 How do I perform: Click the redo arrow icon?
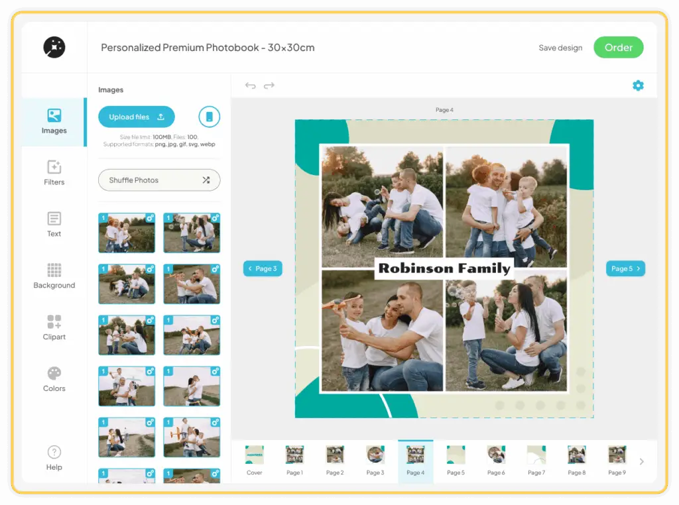tap(269, 85)
